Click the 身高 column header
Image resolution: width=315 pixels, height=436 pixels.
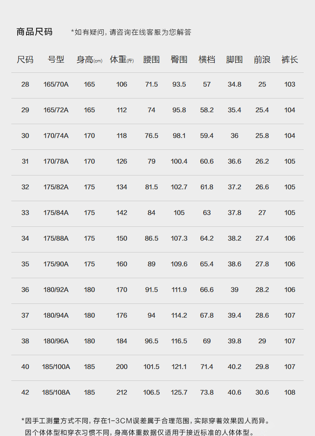[x=89, y=59]
